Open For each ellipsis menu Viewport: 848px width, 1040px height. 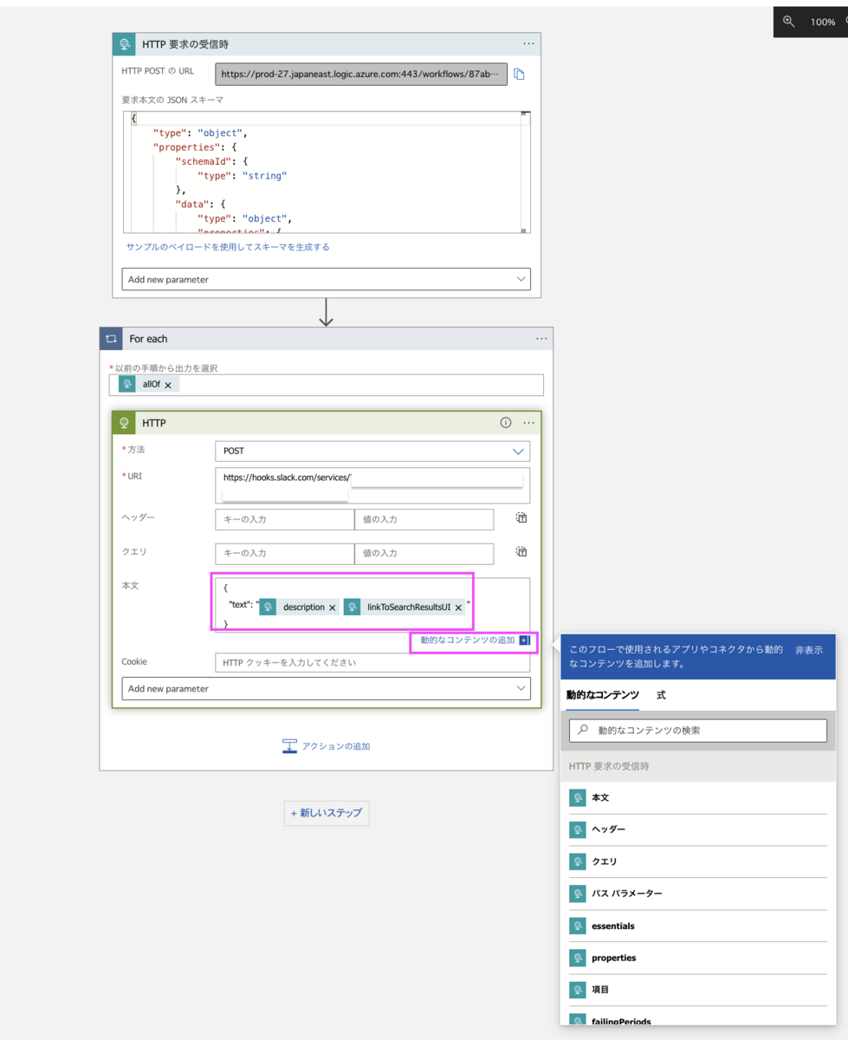tap(541, 339)
